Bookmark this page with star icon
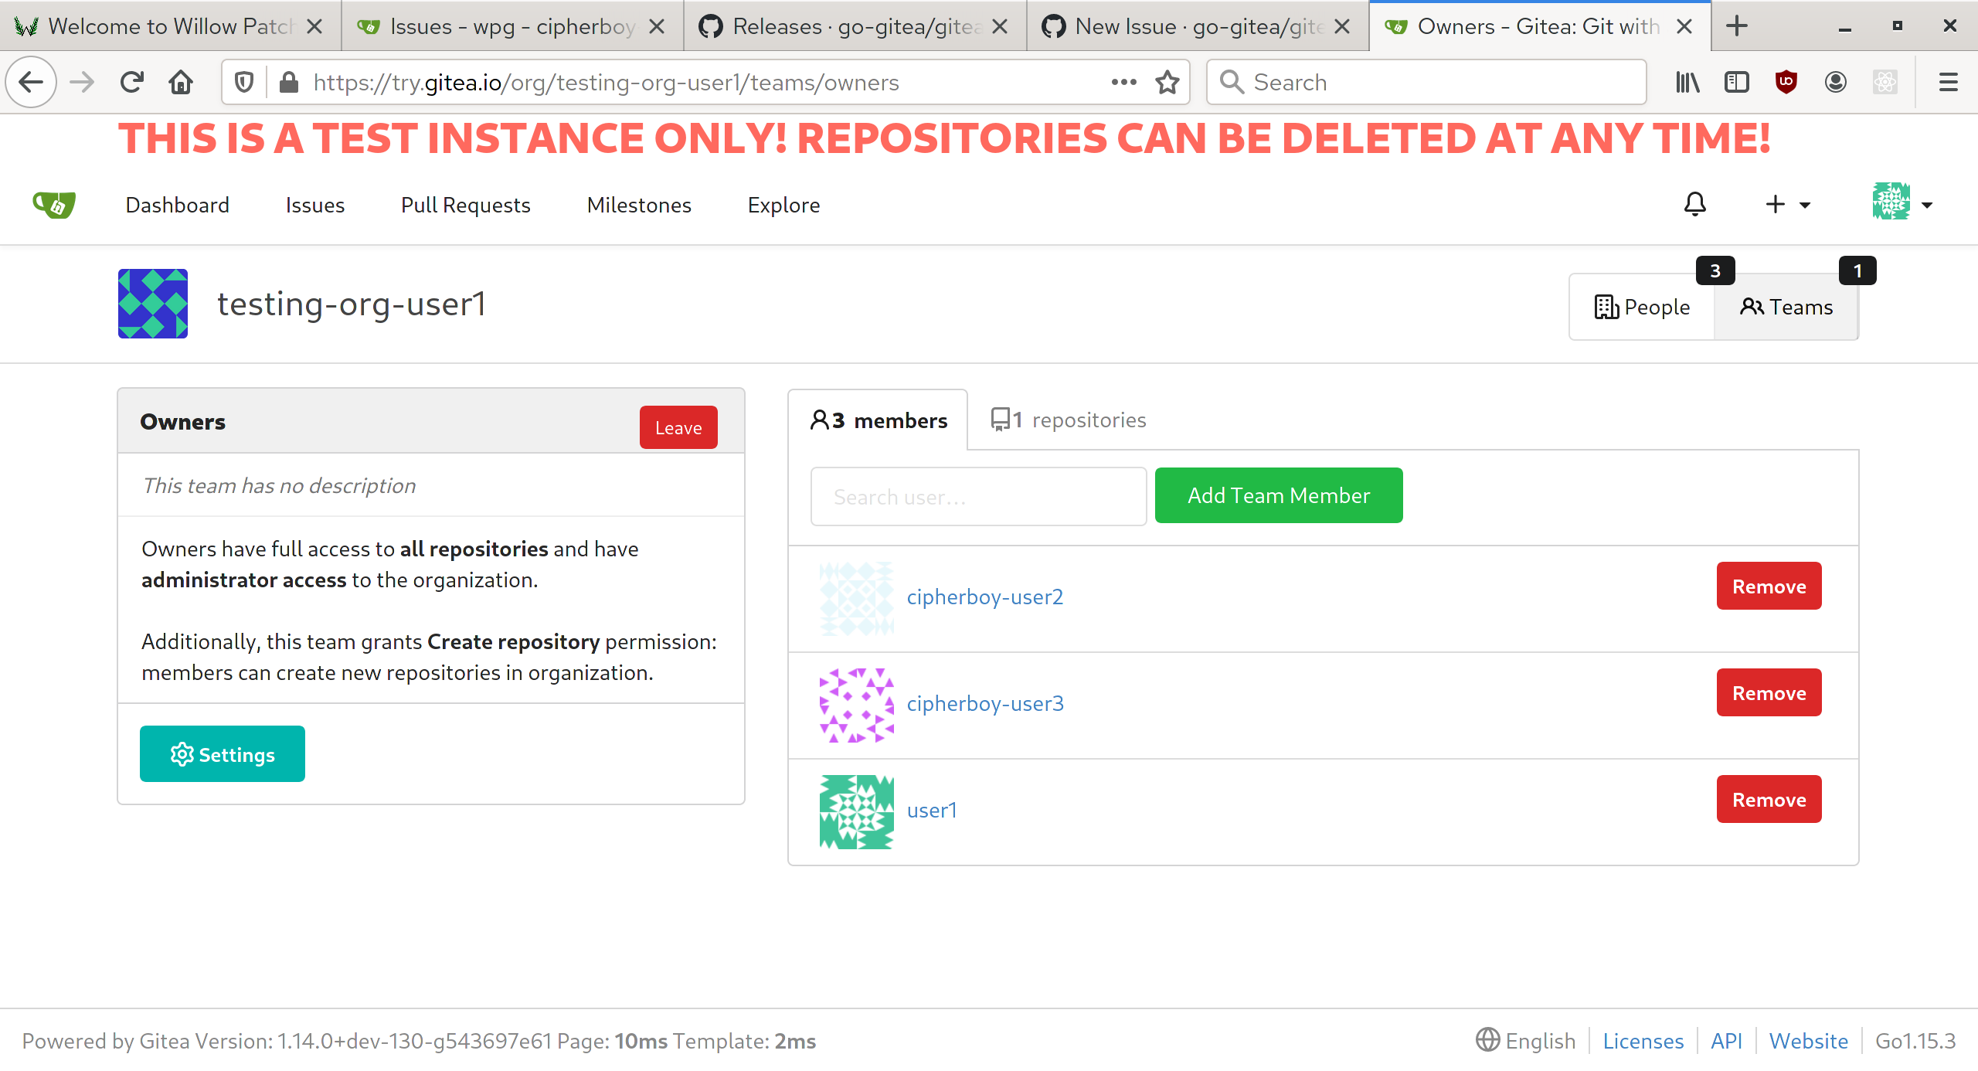Screen dimensions: 1978x1071 (1167, 82)
